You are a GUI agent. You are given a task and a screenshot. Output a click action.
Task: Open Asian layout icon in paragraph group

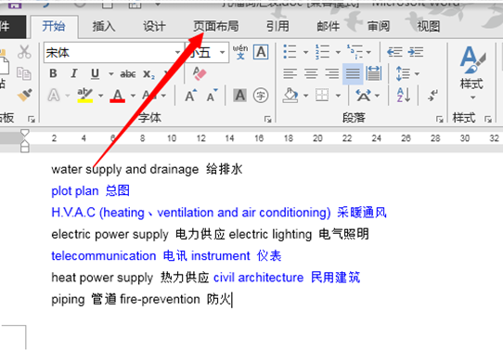click(364, 96)
